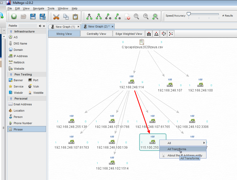This screenshot has height=180, width=237.
Task: Click the zeus.csv document node icon
Action: pos(142,42)
